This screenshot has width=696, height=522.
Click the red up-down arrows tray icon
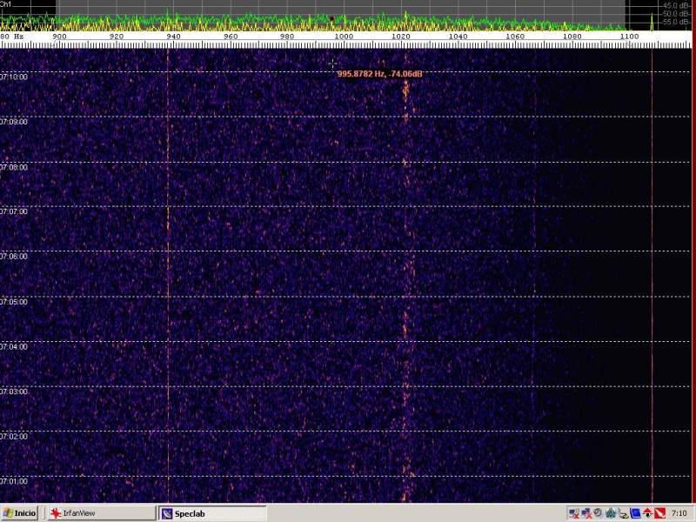point(647,513)
